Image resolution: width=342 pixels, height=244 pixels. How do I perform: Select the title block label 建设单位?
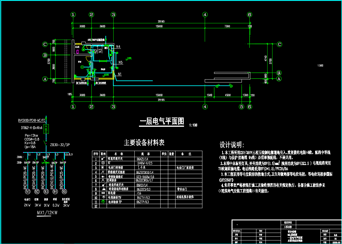click(288, 222)
